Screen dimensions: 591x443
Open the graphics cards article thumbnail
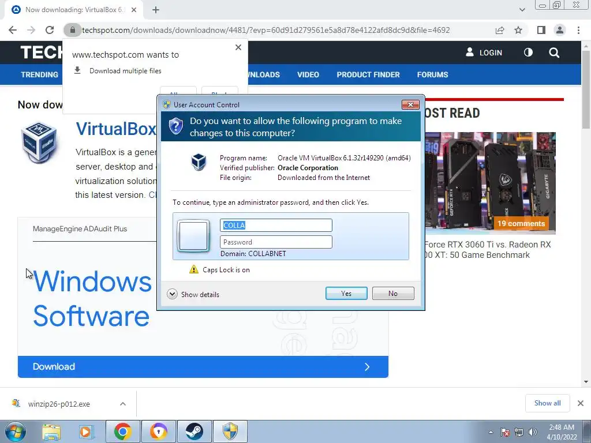491,183
